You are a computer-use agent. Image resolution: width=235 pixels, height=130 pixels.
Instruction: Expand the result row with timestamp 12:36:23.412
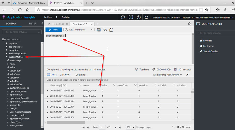[47, 91]
